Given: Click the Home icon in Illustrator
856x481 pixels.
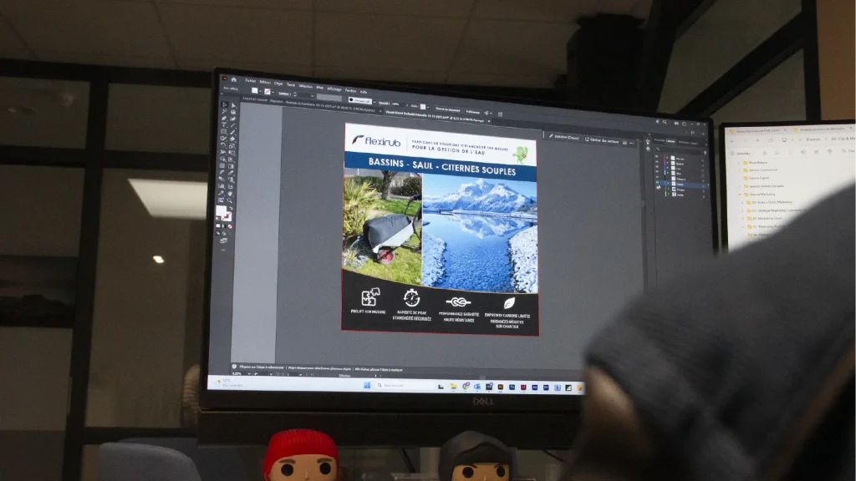Looking at the screenshot, I should point(234,79).
